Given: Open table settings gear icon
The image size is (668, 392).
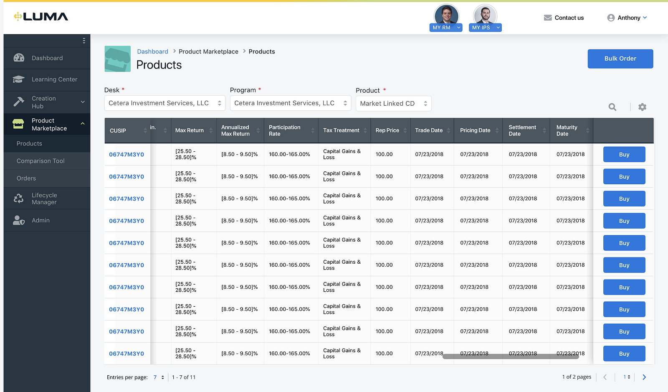Looking at the screenshot, I should coord(642,107).
